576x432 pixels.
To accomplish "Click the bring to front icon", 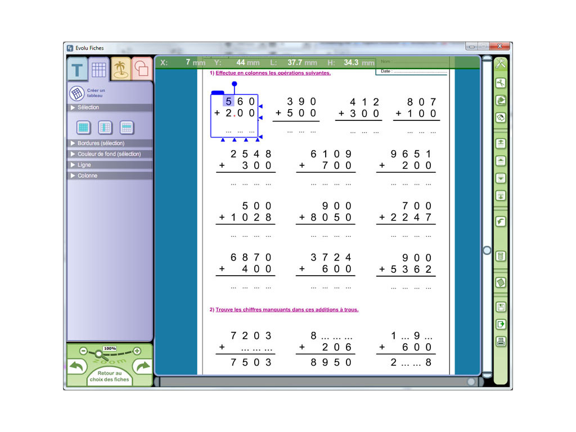I will [x=500, y=143].
